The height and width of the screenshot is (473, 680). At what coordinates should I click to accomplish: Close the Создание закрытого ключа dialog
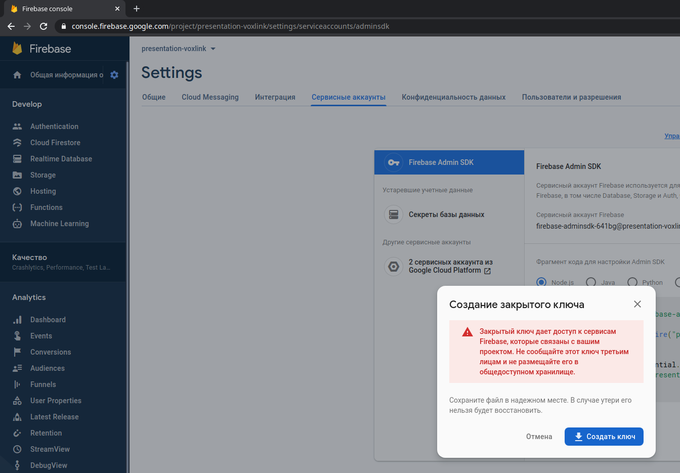tap(637, 304)
